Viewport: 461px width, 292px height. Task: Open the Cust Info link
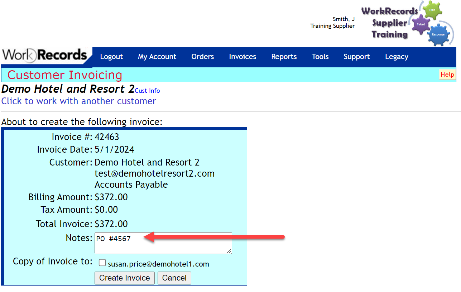147,91
